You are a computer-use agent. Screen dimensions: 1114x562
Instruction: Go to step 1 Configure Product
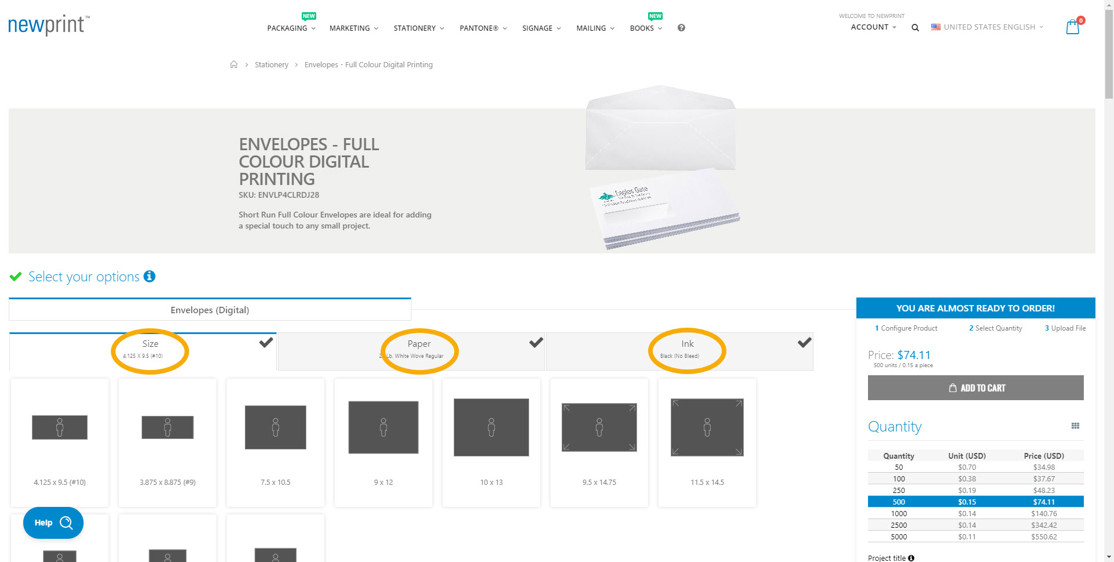pyautogui.click(x=906, y=328)
